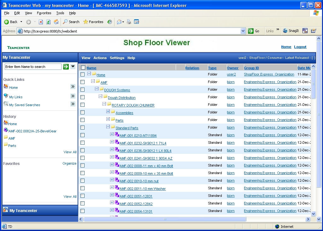Viewport: 323px width, 231px height.
Task: Check the AMF folder row checkbox
Action: coord(82,82)
